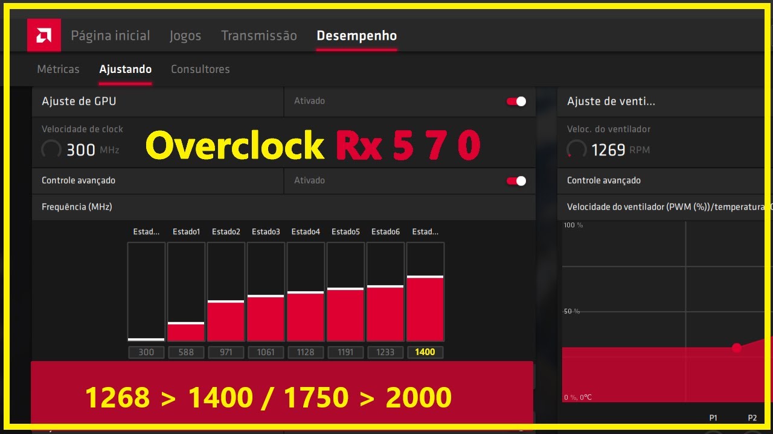This screenshot has width=773, height=434.
Task: Open the Página inicial tab
Action: [x=111, y=36]
